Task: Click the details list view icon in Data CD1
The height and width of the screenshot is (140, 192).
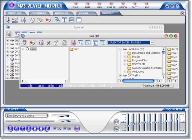Action: point(102,43)
